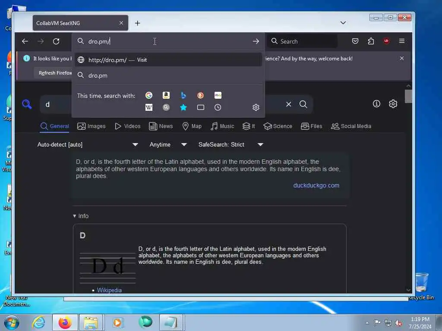Show hidden system tray icons arrow
This screenshot has height=331, width=442.
tap(367, 323)
